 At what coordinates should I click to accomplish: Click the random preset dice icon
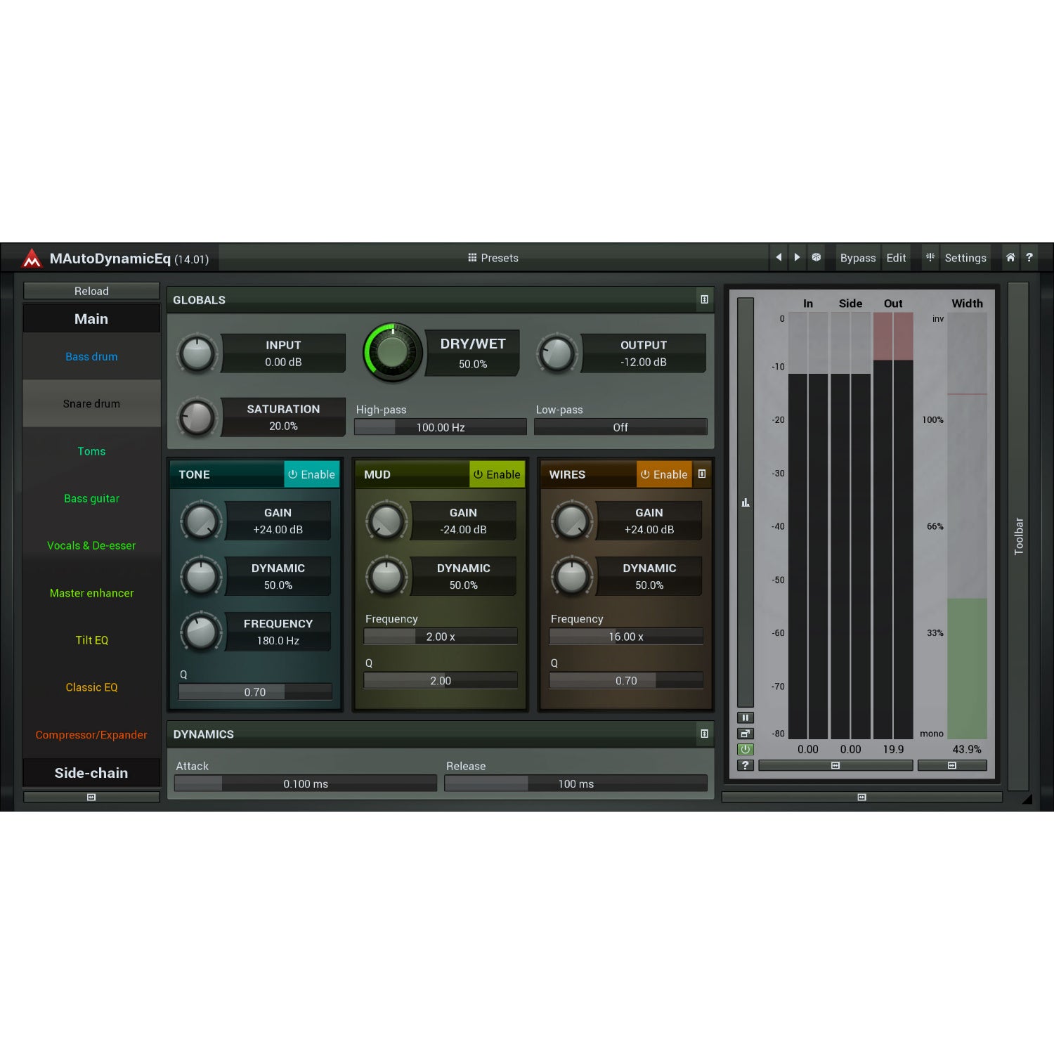tap(816, 258)
